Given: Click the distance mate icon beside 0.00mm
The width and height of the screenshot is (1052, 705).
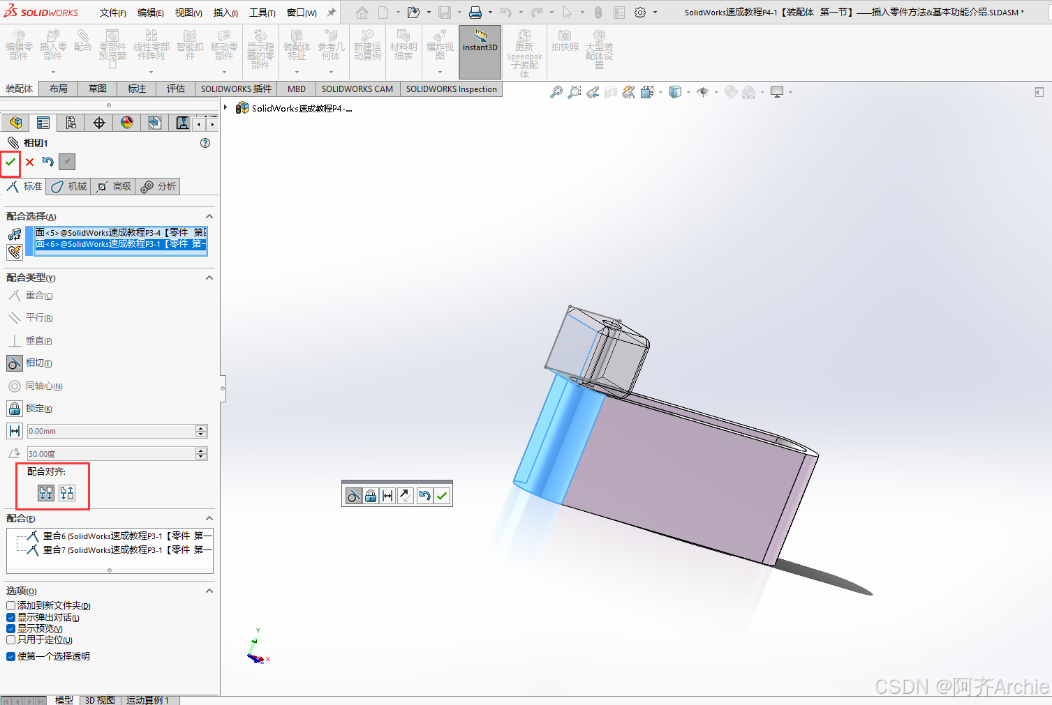Looking at the screenshot, I should pos(15,431).
